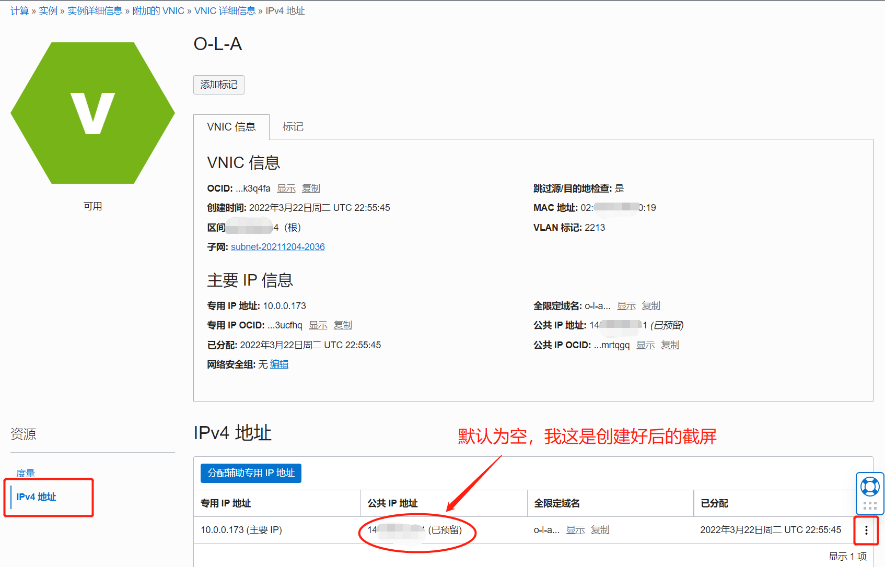Show domain name in IPv4 table row

(576, 530)
